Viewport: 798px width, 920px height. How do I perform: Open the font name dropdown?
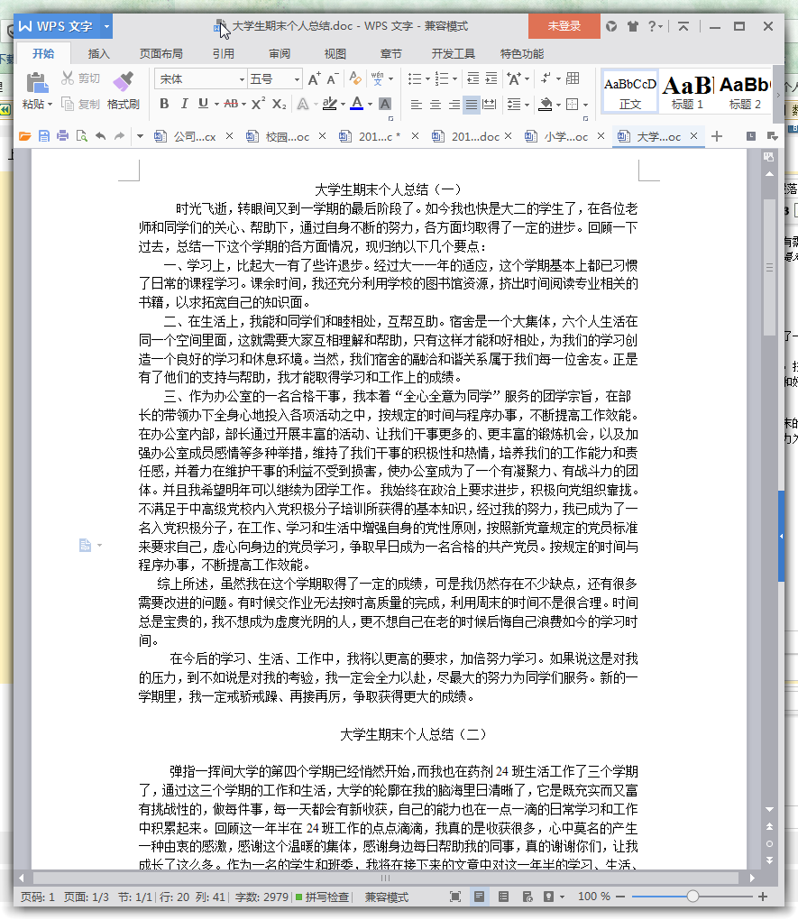(x=240, y=78)
